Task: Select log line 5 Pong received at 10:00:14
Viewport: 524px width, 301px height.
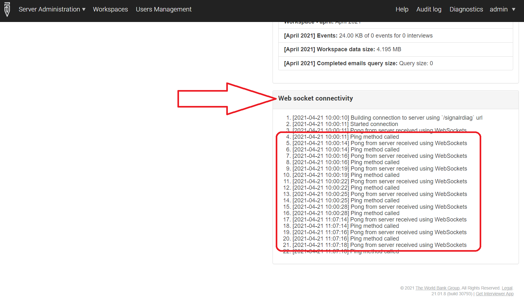Action: coord(380,143)
